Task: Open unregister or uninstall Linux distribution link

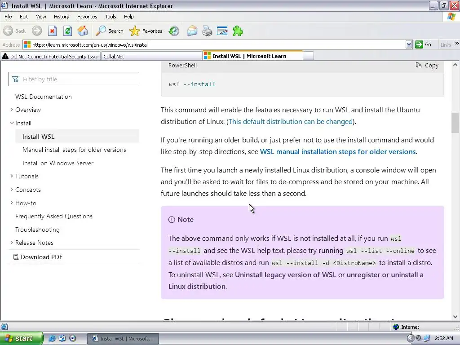Action: pyautogui.click(x=296, y=281)
